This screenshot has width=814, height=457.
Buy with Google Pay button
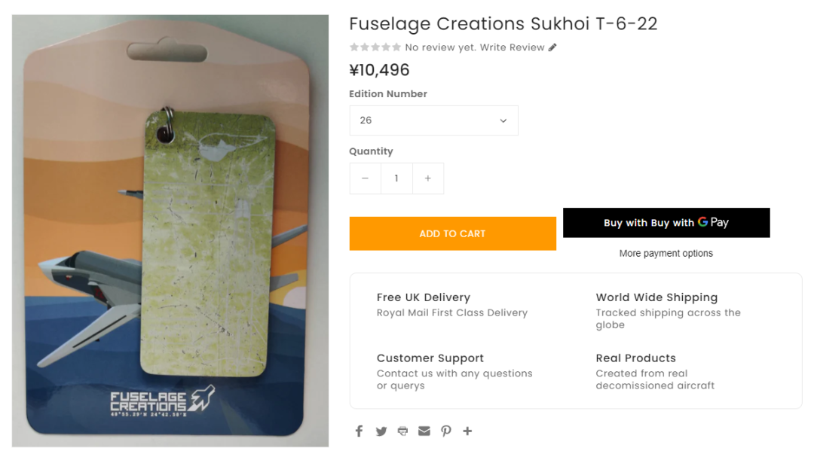[666, 223]
